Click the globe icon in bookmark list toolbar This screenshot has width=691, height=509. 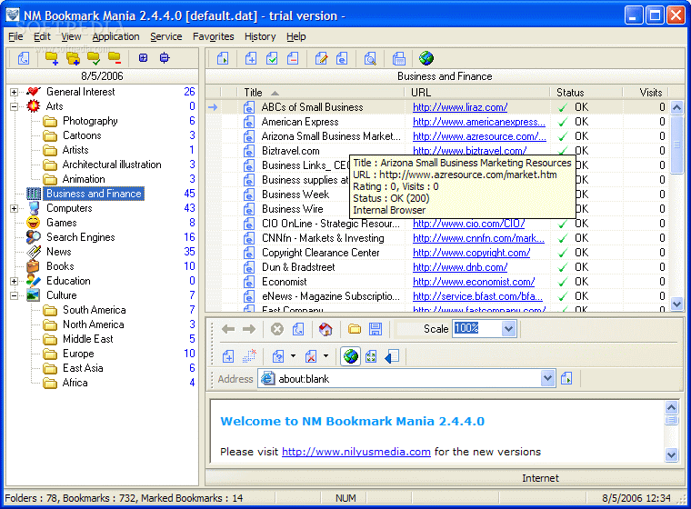[x=426, y=58]
